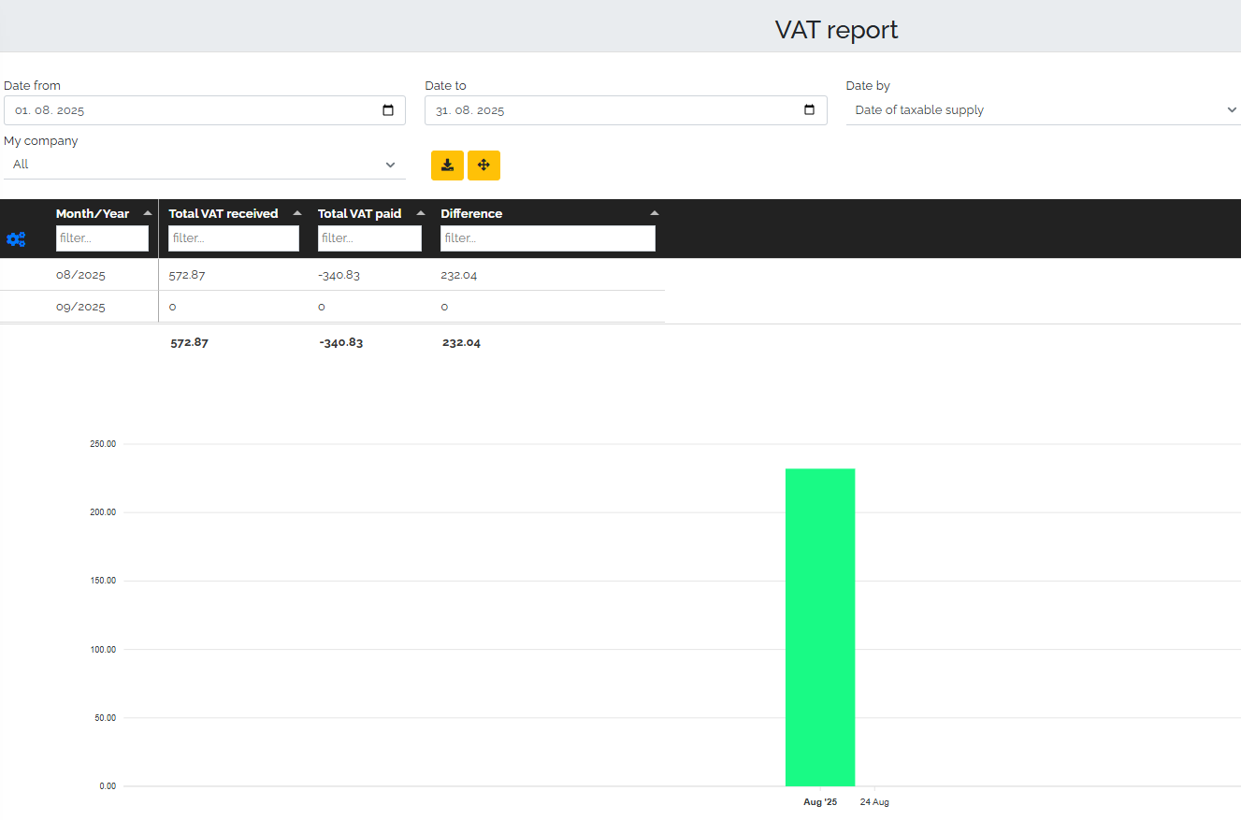
Task: Click the Total VAT received filter box
Action: [x=233, y=238]
